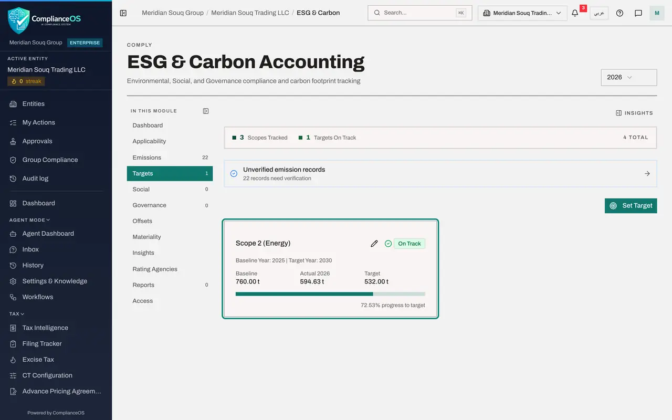Collapse the sidebar with the panel icon
The height and width of the screenshot is (420, 672).
coord(123,13)
